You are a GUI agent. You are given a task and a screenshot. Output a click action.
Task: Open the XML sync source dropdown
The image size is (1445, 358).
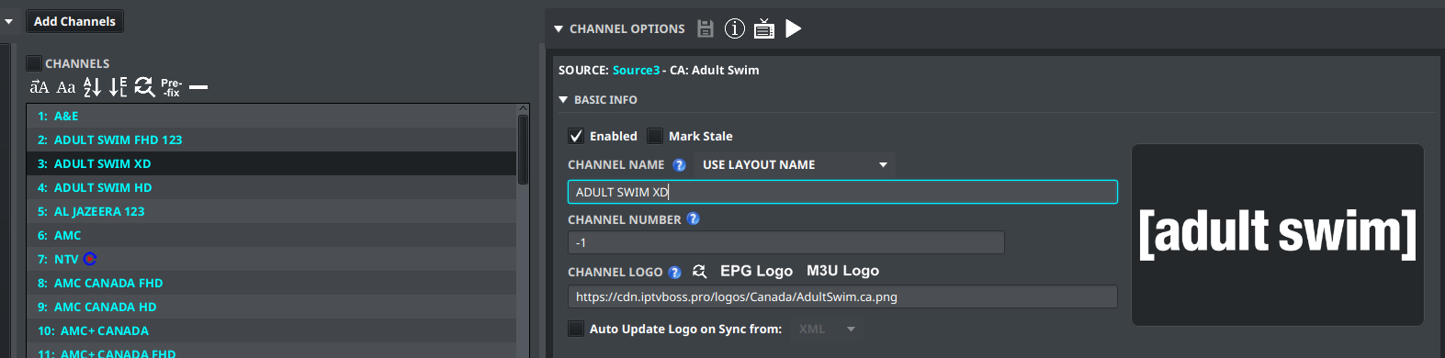[827, 329]
